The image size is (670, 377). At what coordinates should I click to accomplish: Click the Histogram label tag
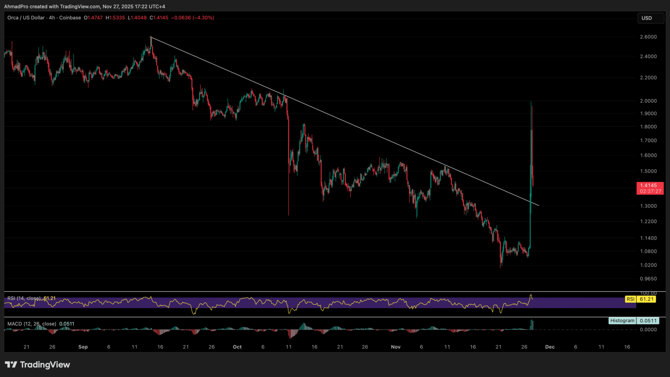(622, 321)
